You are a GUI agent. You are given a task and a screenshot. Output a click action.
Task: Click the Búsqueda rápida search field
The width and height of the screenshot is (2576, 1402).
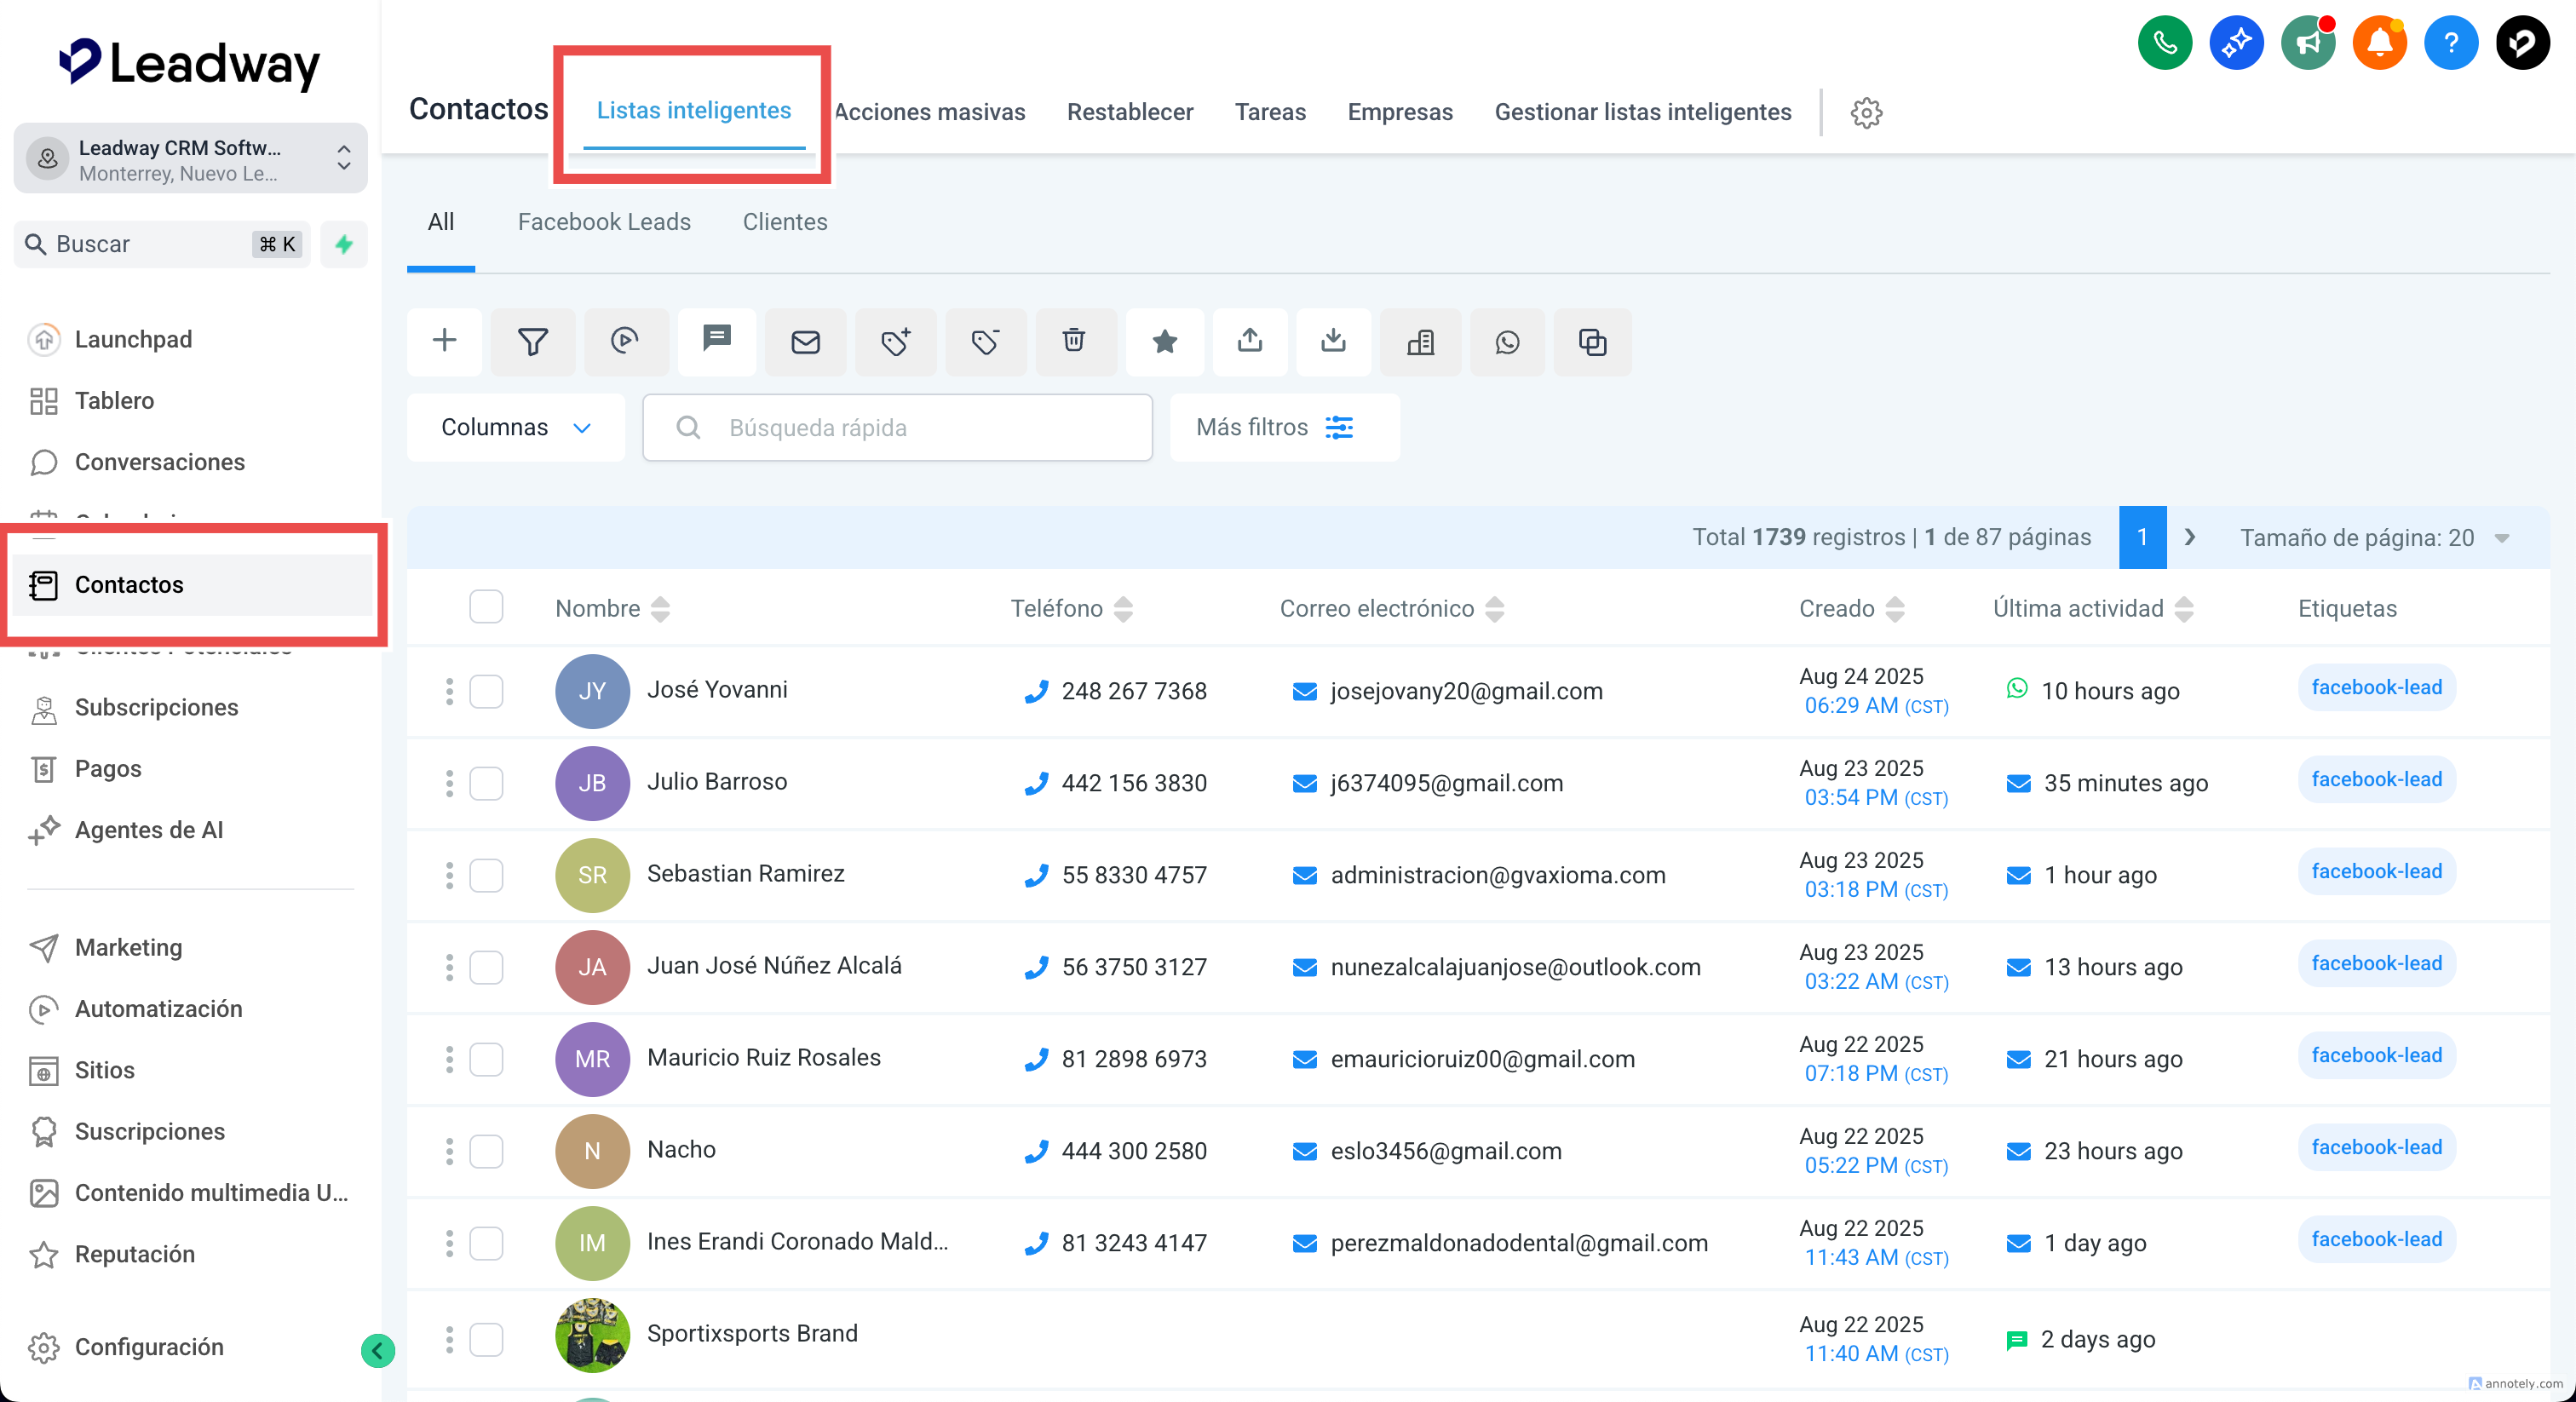pos(897,427)
